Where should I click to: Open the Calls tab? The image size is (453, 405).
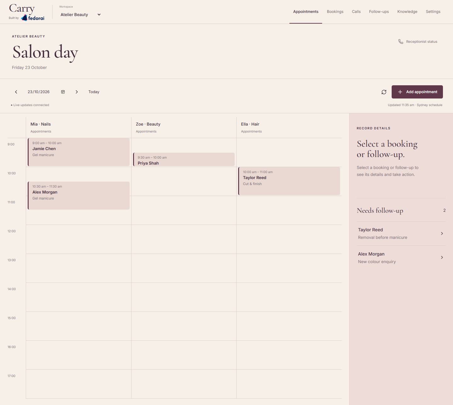point(356,12)
